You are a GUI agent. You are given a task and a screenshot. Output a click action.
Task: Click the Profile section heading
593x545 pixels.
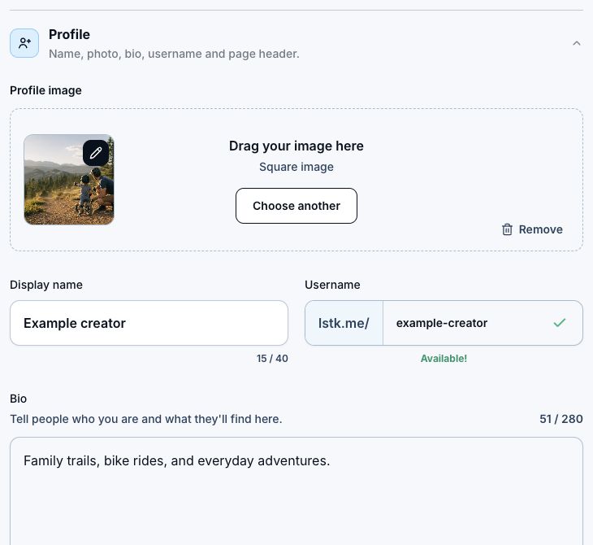tap(69, 34)
